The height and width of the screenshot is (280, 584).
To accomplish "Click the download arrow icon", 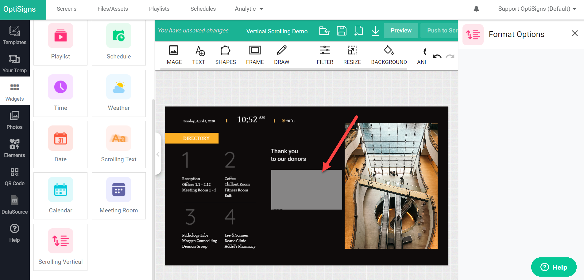I will click(x=375, y=31).
